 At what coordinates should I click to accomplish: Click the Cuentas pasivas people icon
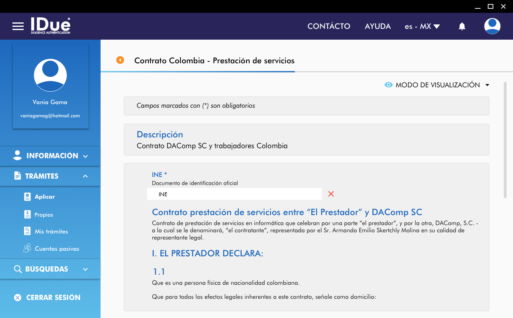(27, 248)
